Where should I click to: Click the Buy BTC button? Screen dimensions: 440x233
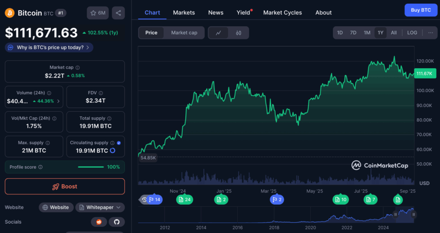[421, 10]
